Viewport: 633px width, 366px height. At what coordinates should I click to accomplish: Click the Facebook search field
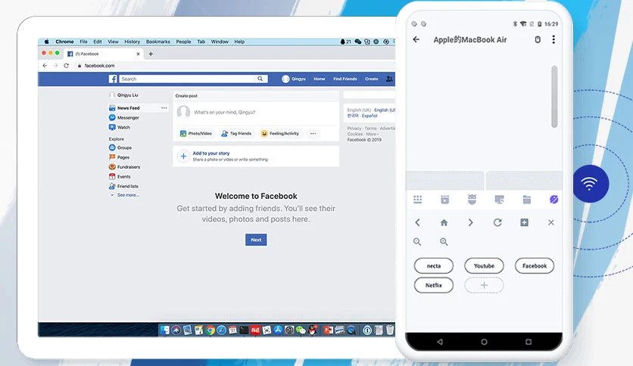tap(188, 79)
